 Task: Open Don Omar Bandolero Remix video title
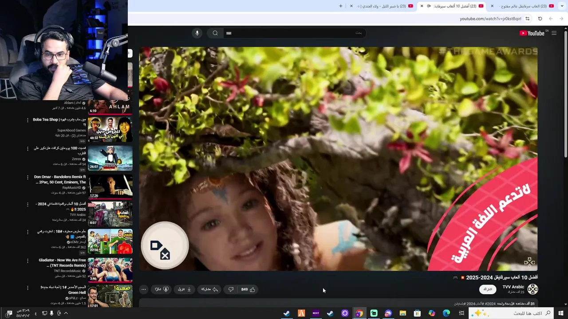59,179
